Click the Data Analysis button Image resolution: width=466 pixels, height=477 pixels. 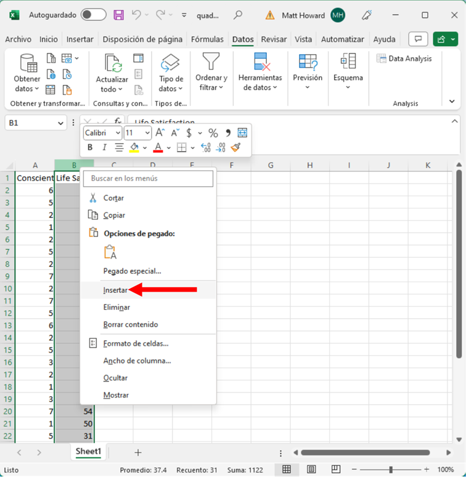tap(404, 59)
